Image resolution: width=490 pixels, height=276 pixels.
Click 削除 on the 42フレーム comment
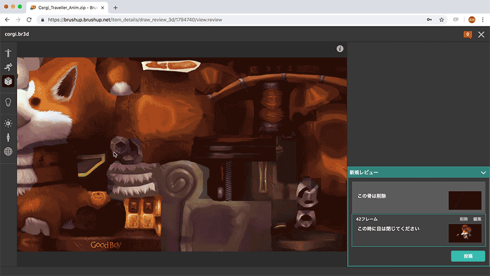464,219
